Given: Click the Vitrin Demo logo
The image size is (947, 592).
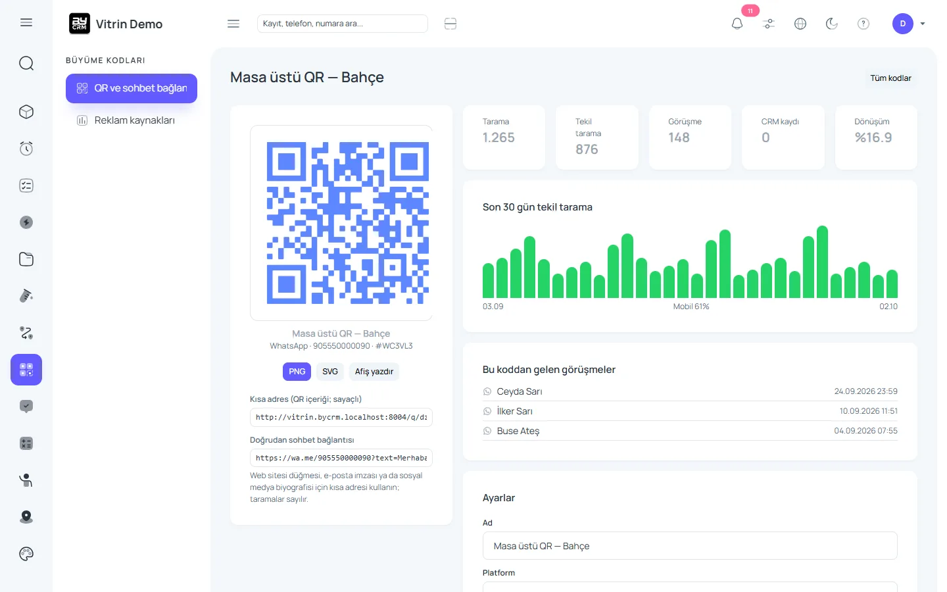Looking at the screenshot, I should tap(116, 24).
